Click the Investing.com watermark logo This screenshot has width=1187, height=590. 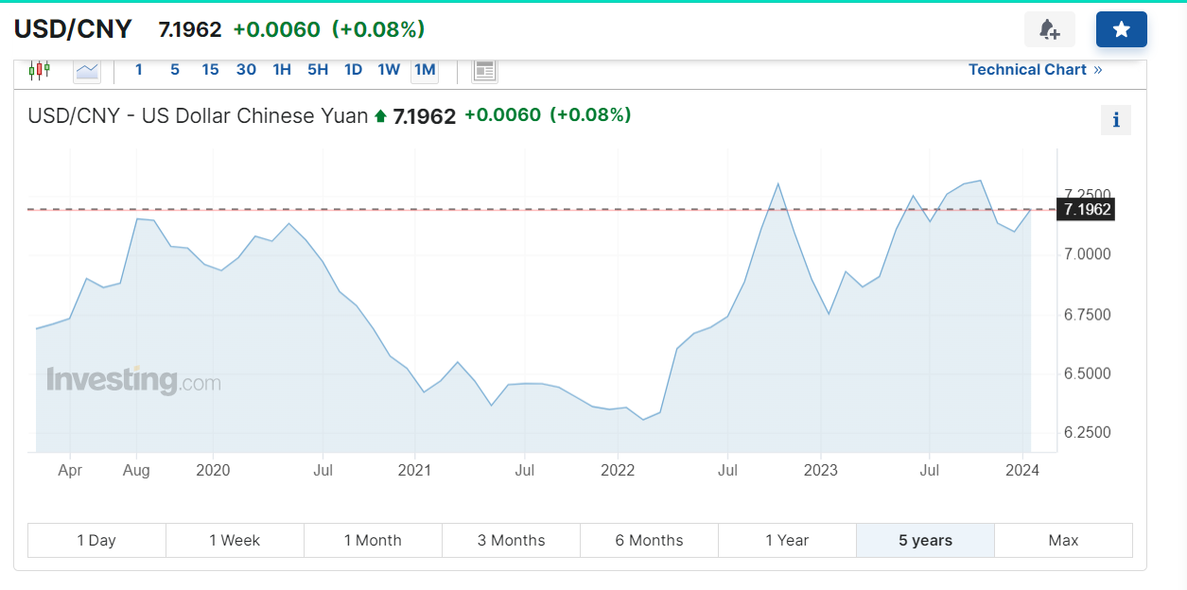click(133, 381)
